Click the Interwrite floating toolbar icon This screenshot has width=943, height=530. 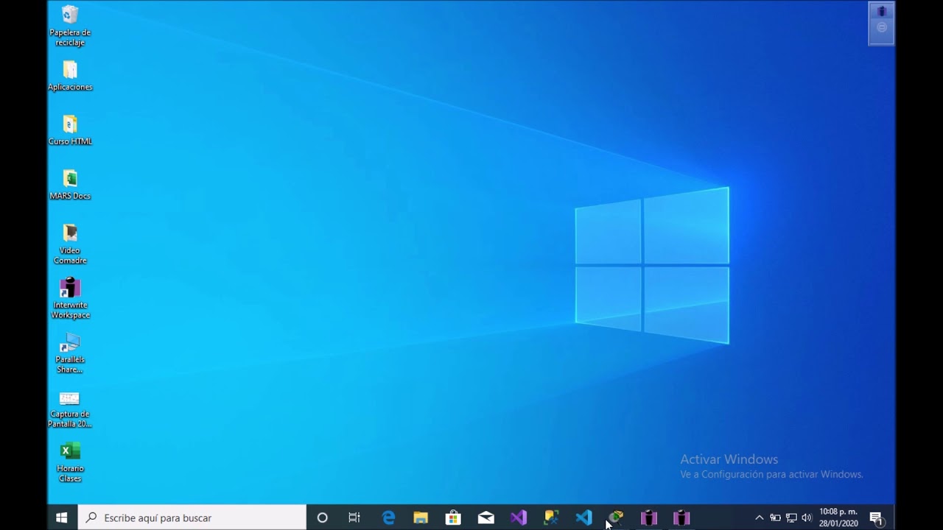(x=881, y=11)
